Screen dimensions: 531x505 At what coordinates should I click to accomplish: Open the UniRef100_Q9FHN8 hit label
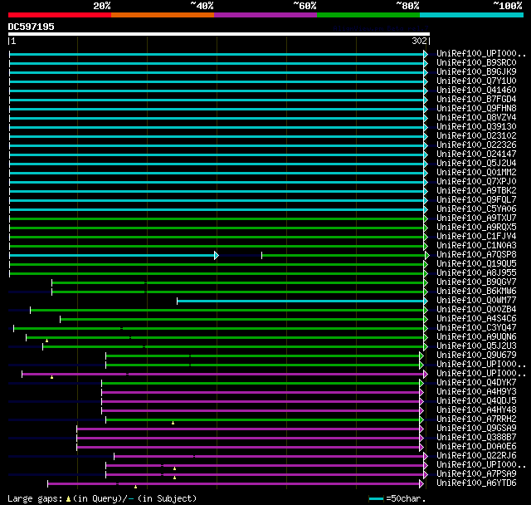coord(476,109)
